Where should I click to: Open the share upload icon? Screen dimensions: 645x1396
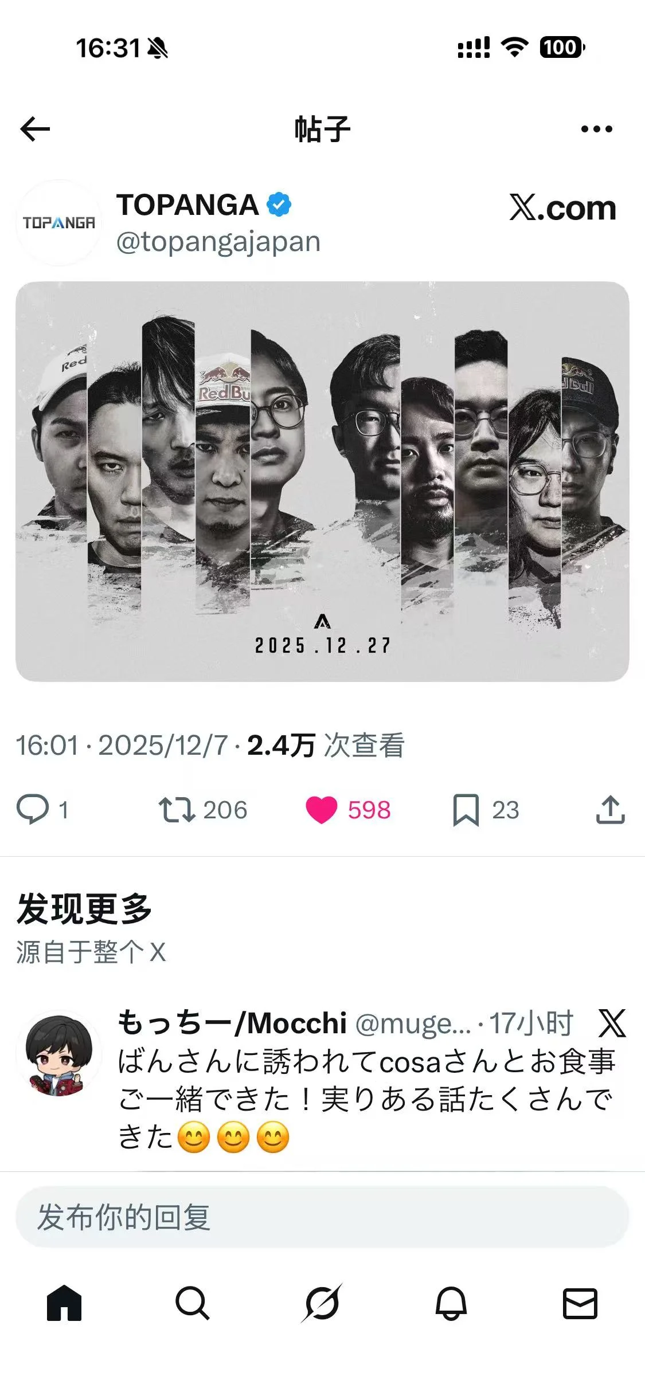610,809
